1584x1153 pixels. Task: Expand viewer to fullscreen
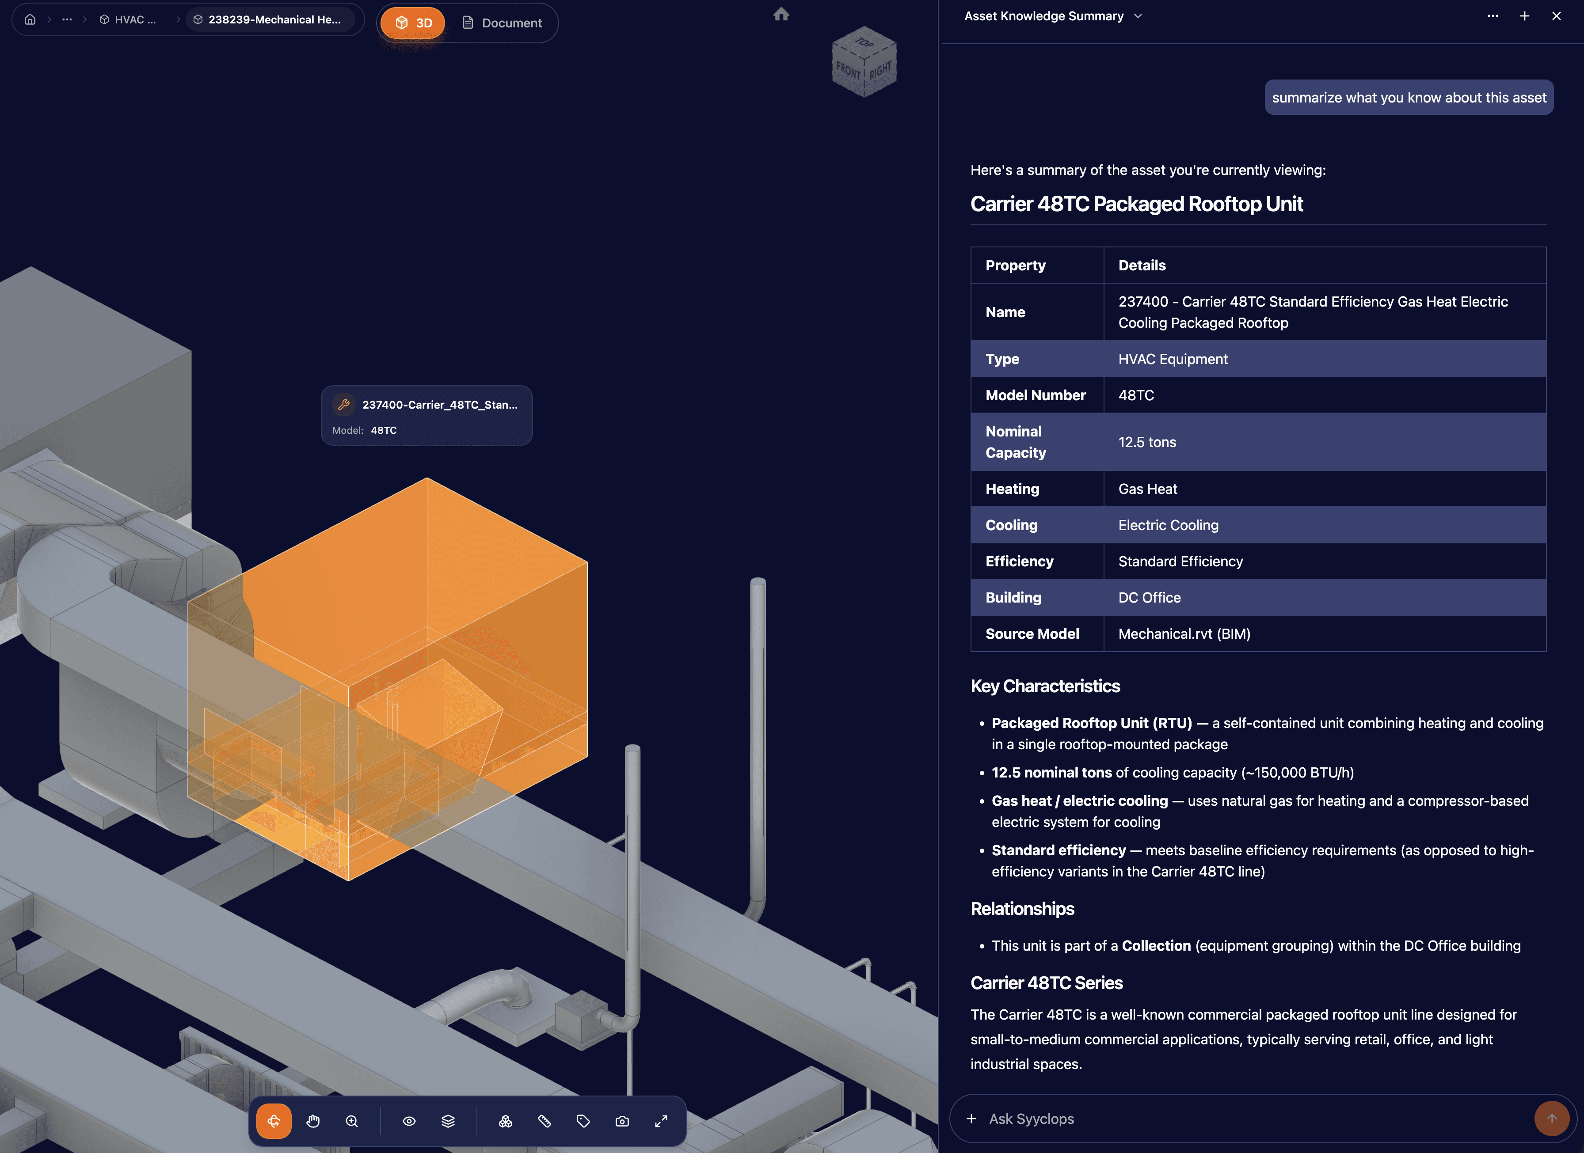click(661, 1121)
